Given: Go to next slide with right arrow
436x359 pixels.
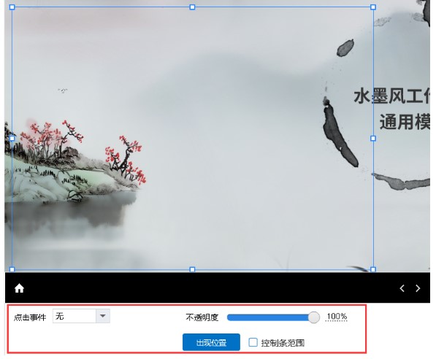Looking at the screenshot, I should (x=418, y=288).
